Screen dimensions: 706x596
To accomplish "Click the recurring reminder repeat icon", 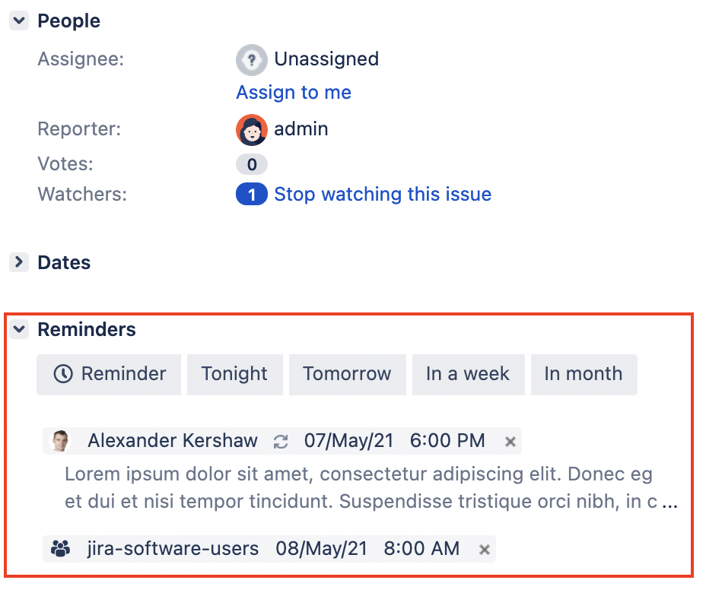I will (281, 442).
